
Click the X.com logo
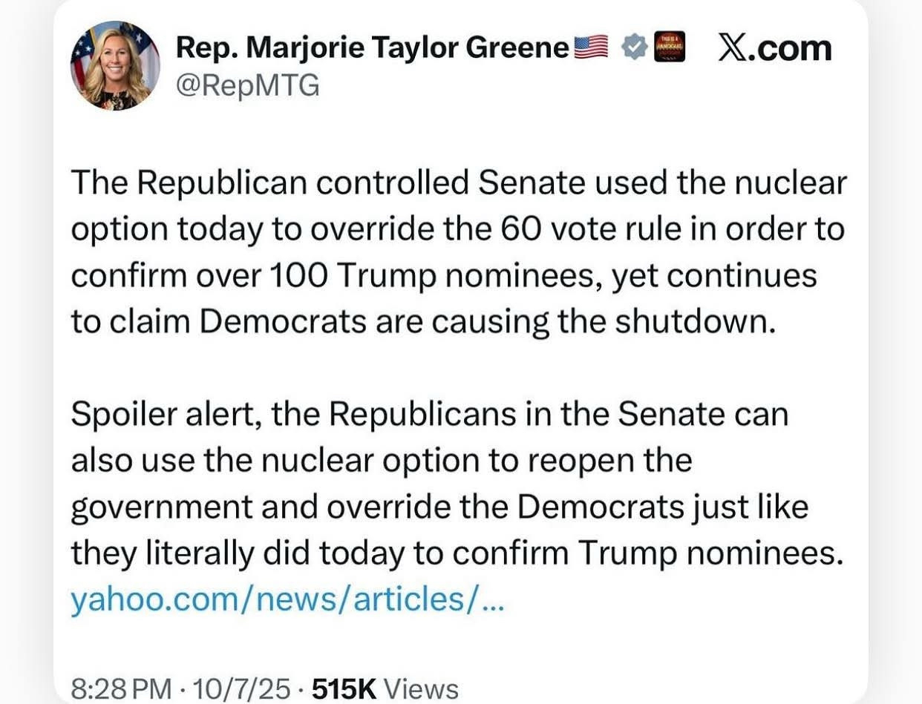tap(774, 49)
